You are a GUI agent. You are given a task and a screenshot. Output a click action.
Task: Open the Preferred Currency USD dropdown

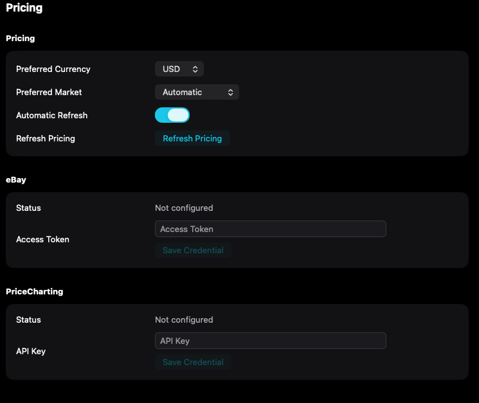pyautogui.click(x=179, y=69)
